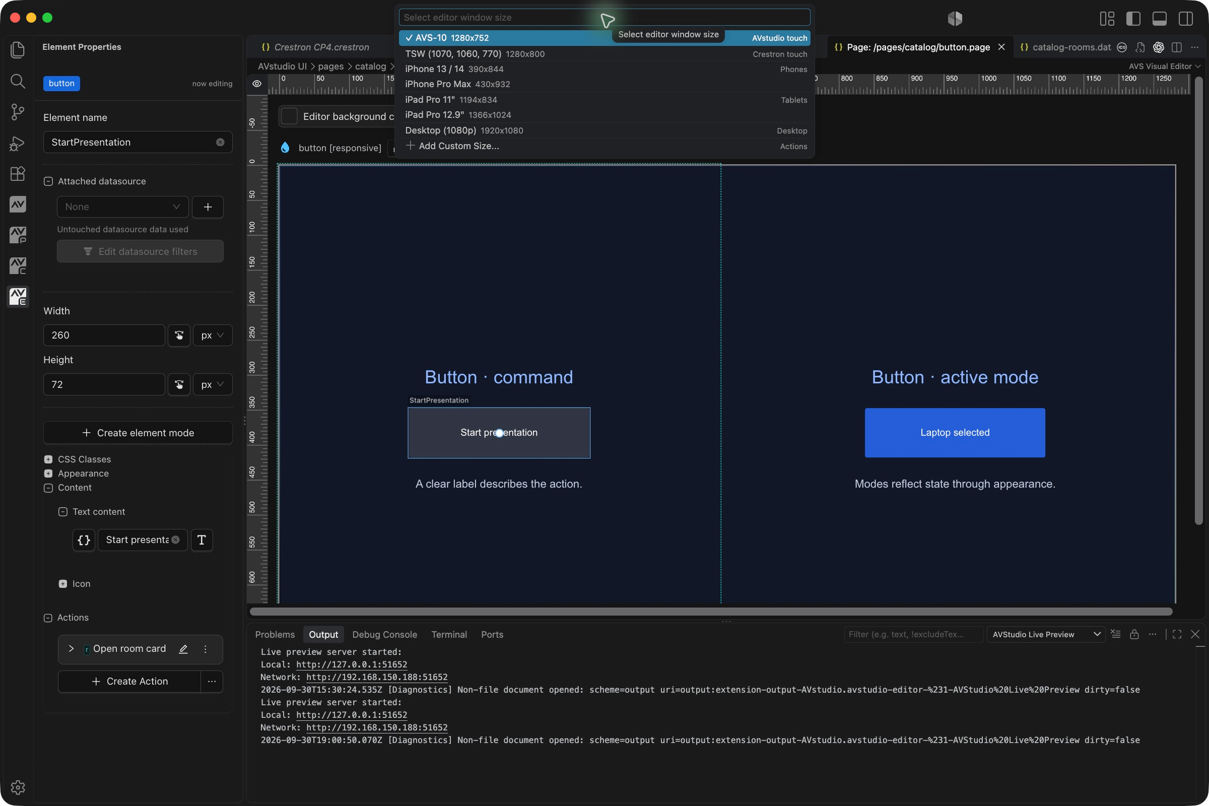Click the Toggle Secondary Side Bar icon

(x=1186, y=19)
